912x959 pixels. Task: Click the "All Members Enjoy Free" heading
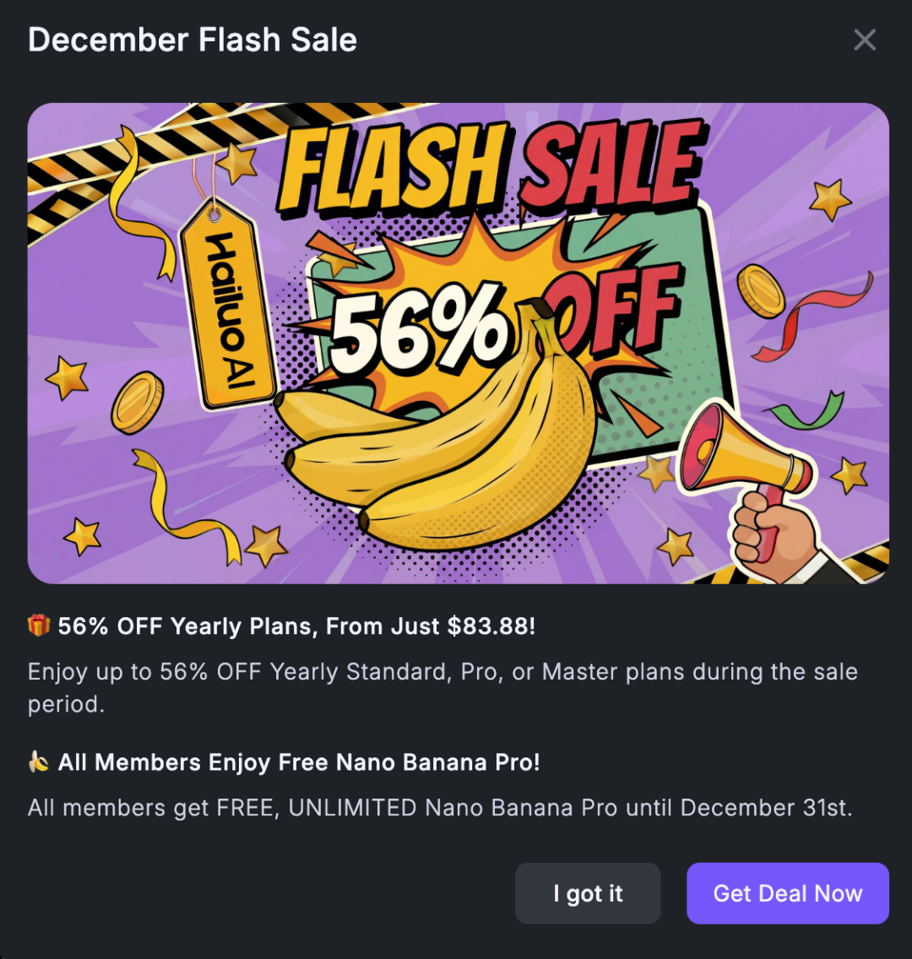click(x=299, y=762)
